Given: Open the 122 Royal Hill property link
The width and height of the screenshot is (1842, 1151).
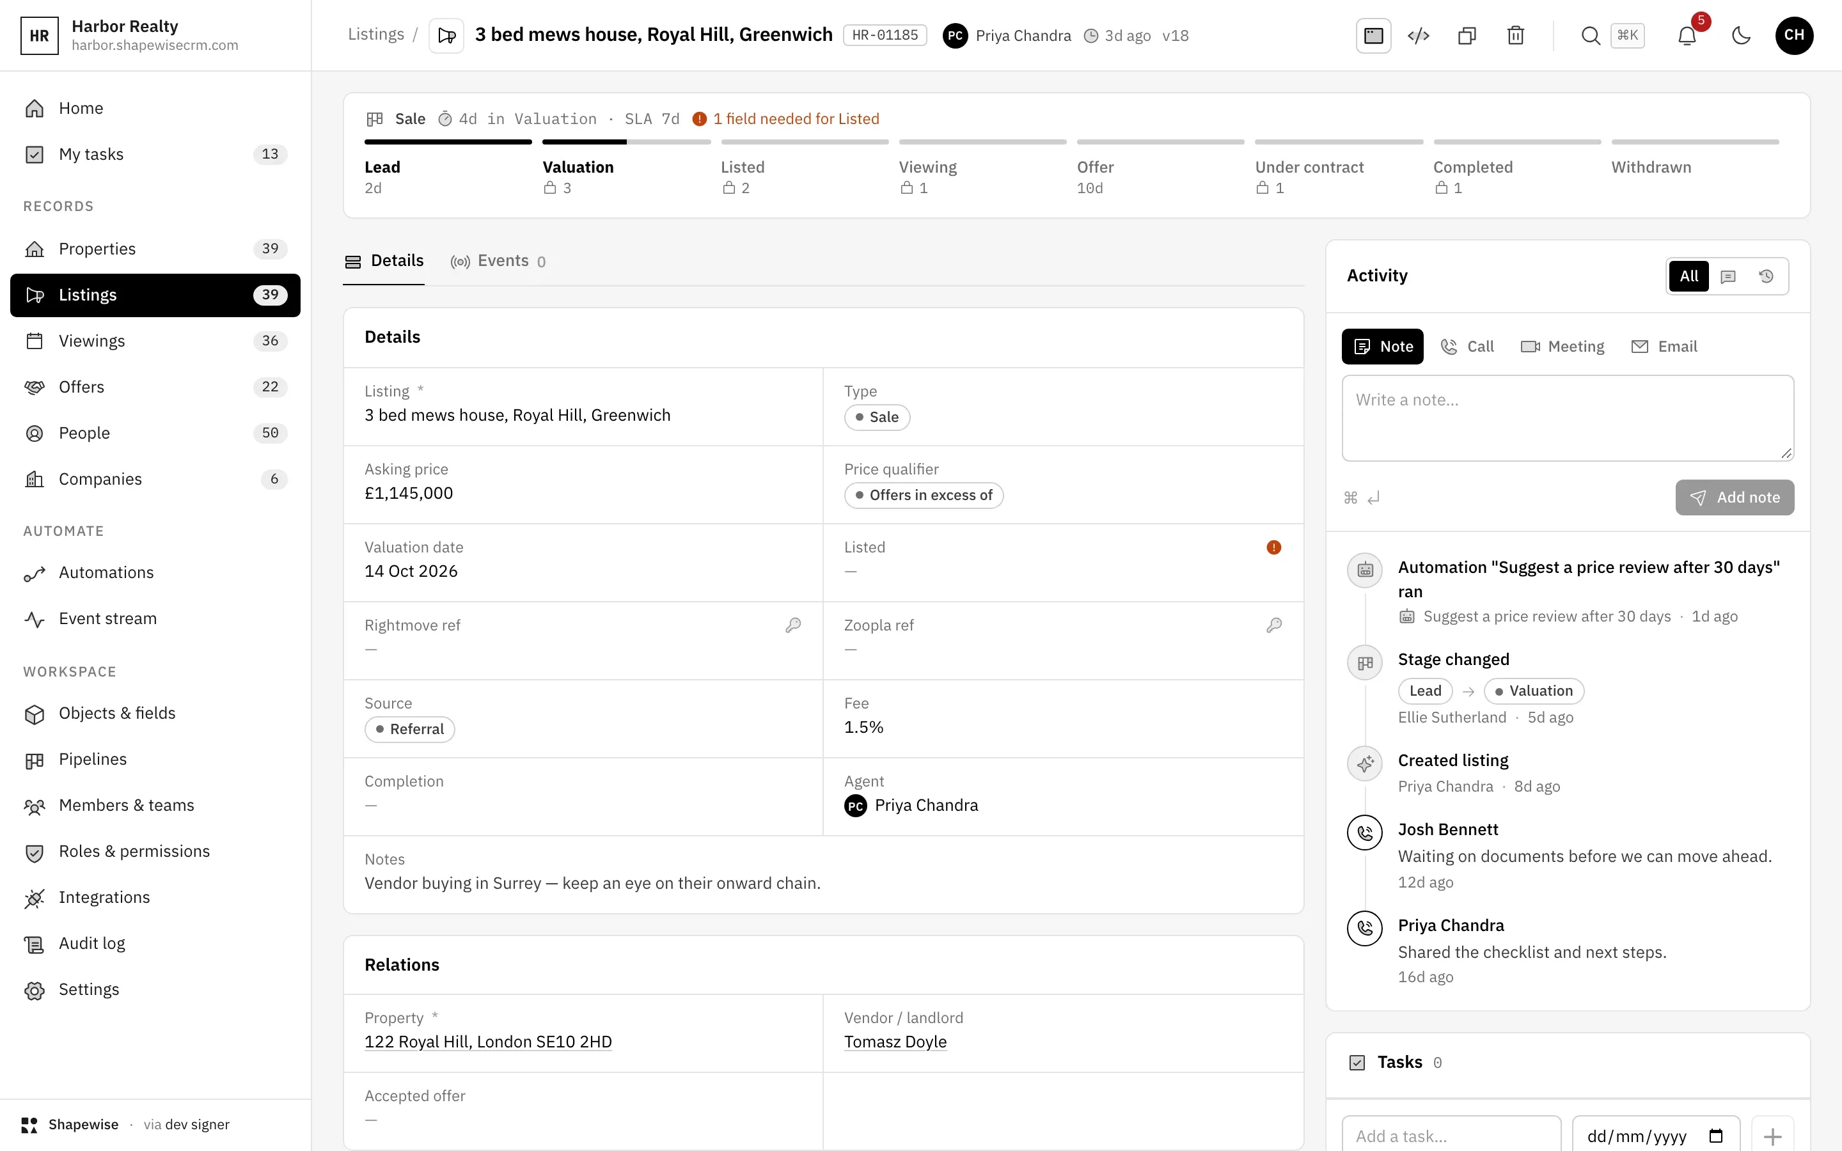Looking at the screenshot, I should click(488, 1042).
